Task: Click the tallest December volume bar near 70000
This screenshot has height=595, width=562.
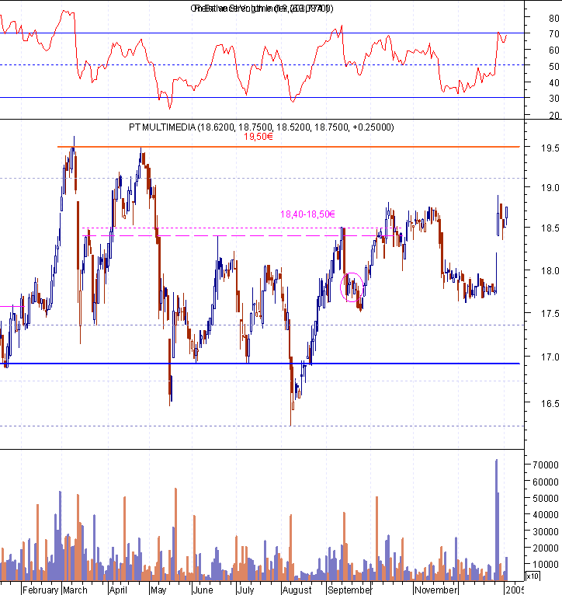Action: pos(496,520)
